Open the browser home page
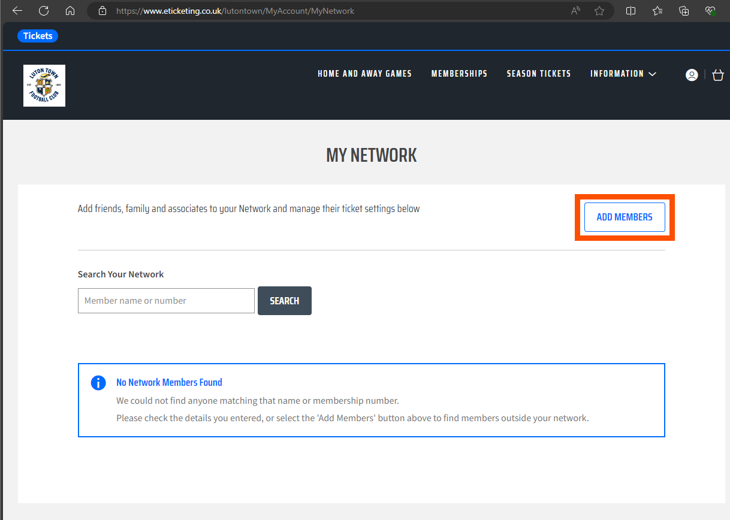The width and height of the screenshot is (730, 520). (x=70, y=11)
